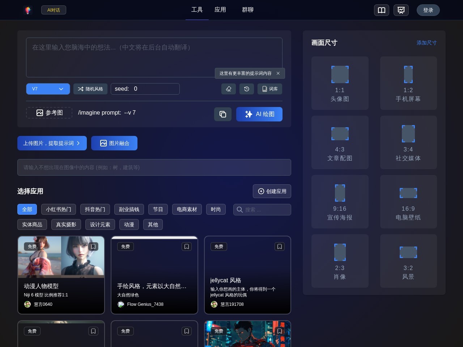Click author 慧言0640 avatar
Screen dimensions: 463x347
(x=27, y=304)
